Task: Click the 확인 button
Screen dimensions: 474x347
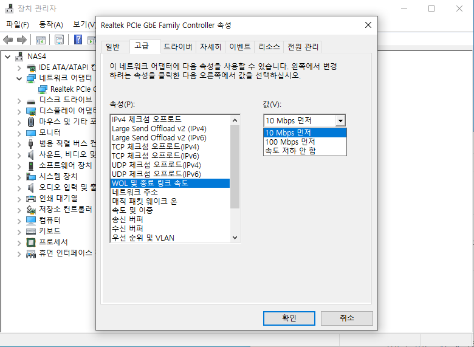Action: pos(289,318)
